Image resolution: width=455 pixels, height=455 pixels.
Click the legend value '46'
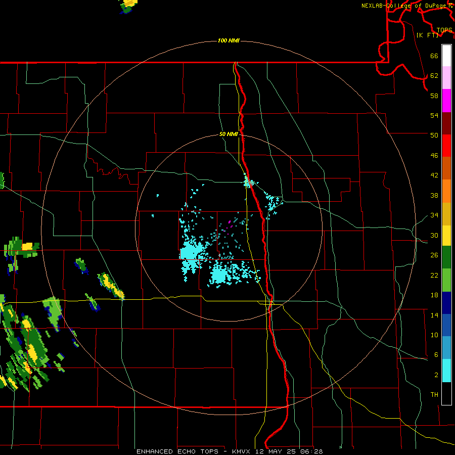[434, 156]
